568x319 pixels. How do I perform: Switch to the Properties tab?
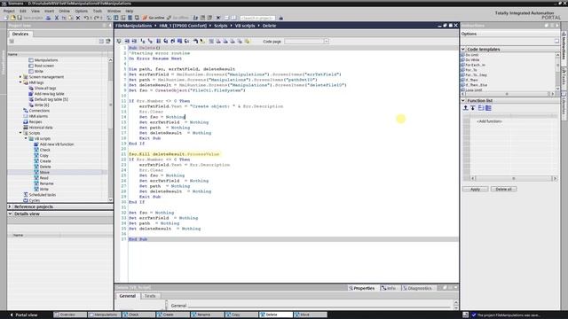(361, 288)
